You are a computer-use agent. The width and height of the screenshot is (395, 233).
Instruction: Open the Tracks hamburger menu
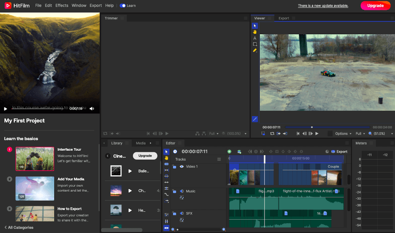pos(219,159)
